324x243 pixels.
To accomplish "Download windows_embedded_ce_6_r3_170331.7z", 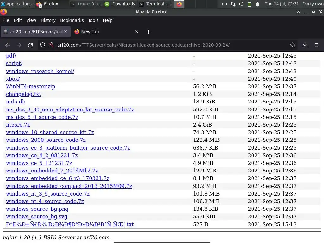I will [58, 178].
